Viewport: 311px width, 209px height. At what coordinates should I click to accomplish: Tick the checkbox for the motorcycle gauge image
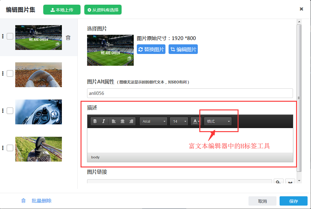click(10, 111)
